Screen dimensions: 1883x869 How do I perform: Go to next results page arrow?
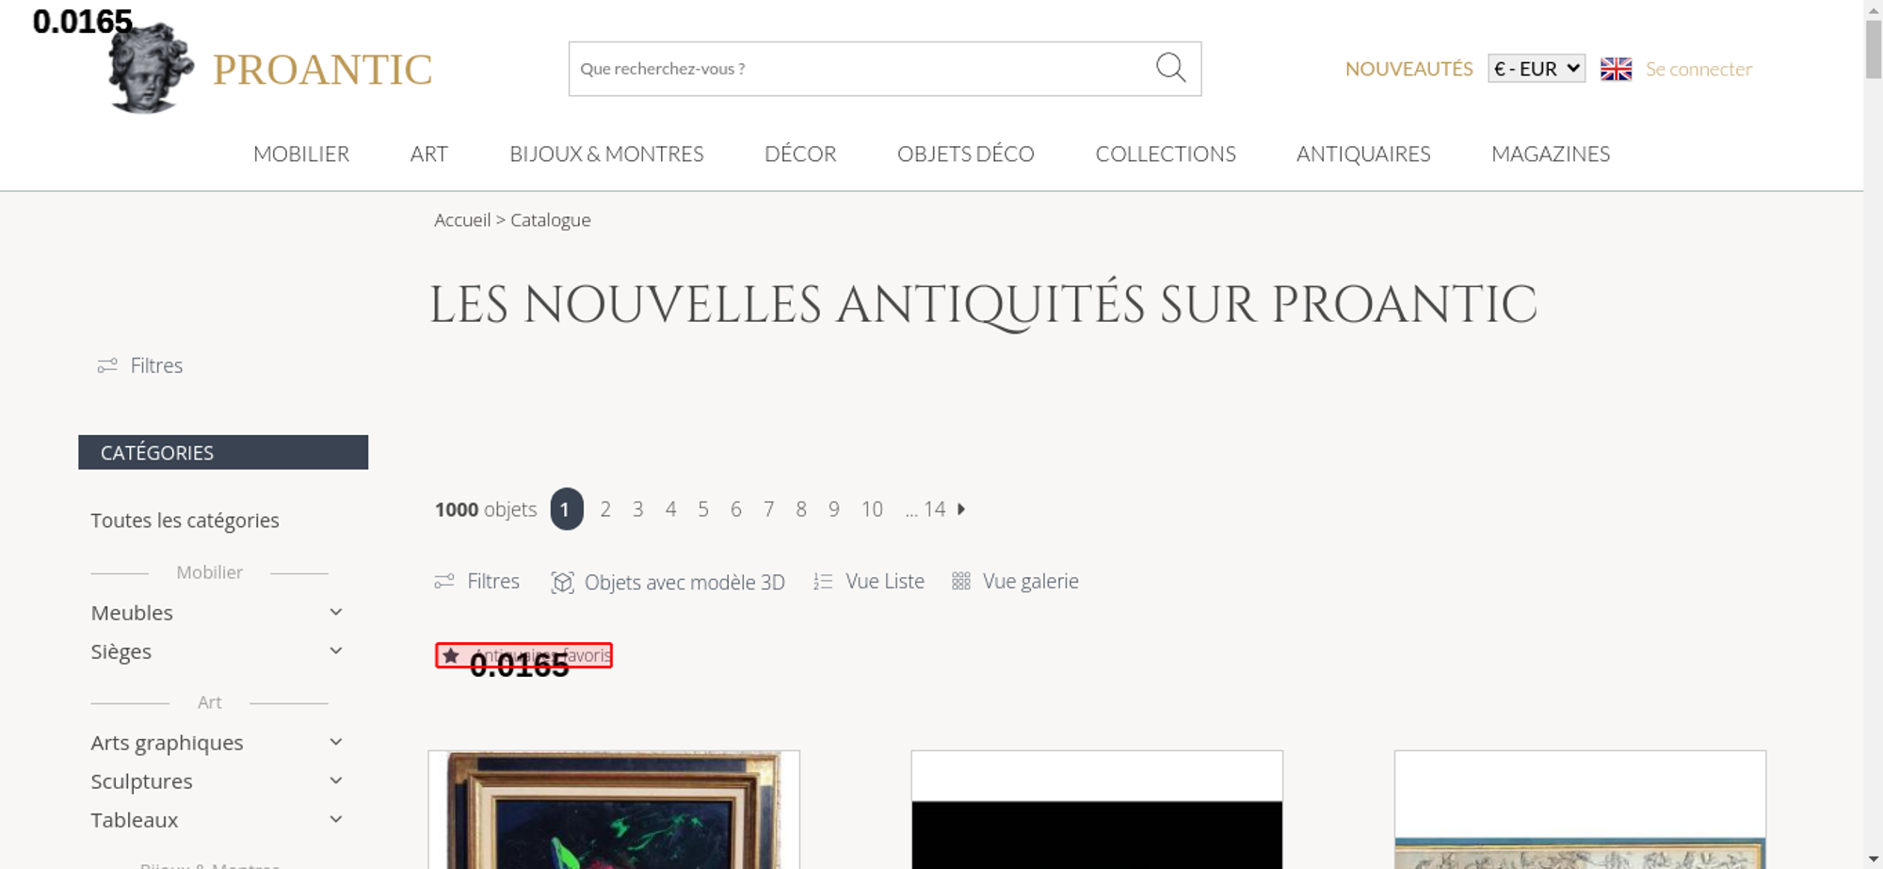pyautogui.click(x=961, y=509)
